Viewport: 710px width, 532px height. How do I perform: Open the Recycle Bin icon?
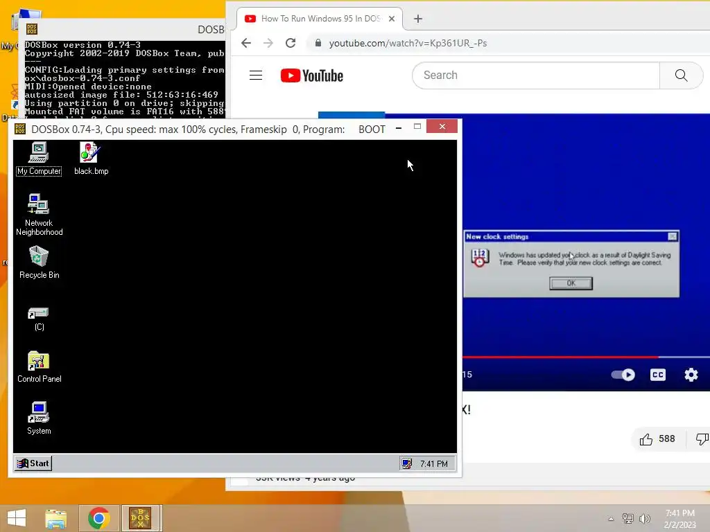tap(39, 262)
